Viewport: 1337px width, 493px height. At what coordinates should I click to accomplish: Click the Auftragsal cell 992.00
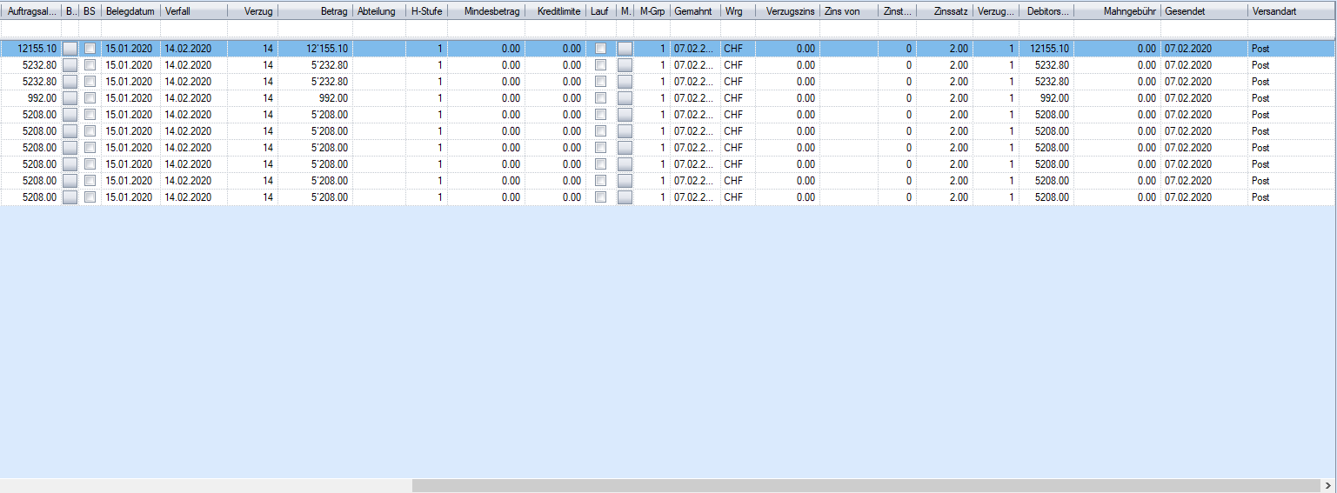coord(31,98)
